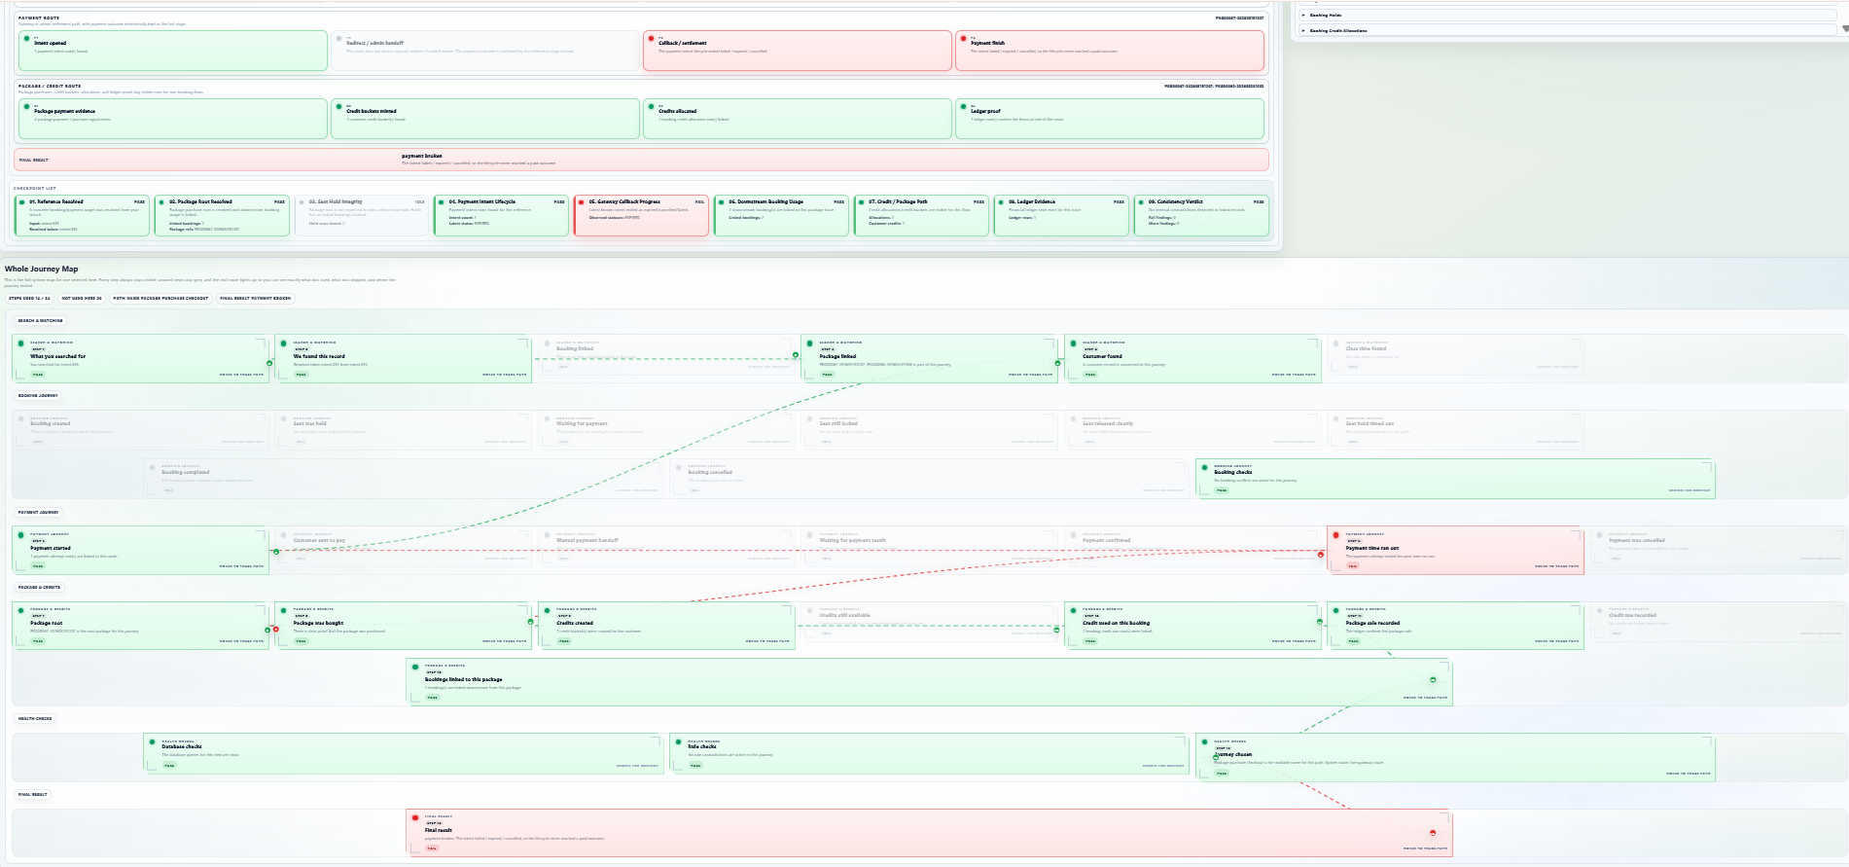
Task: Click the green dot on Bookings linked to this package
Action: (x=415, y=667)
